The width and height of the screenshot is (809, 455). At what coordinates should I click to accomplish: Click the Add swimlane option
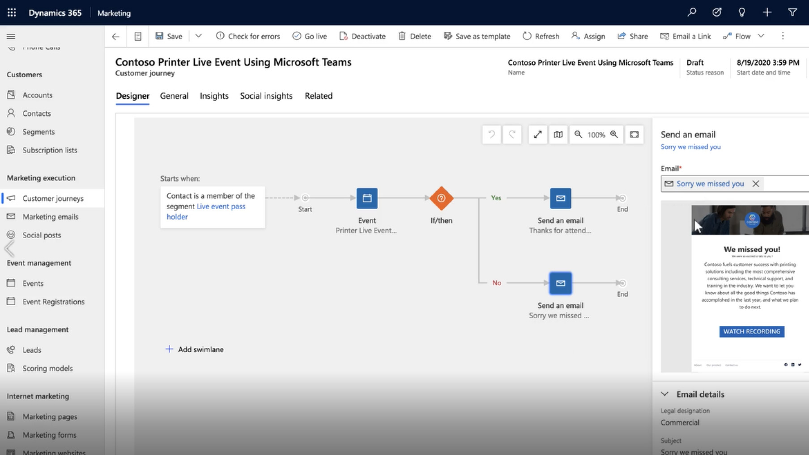195,350
